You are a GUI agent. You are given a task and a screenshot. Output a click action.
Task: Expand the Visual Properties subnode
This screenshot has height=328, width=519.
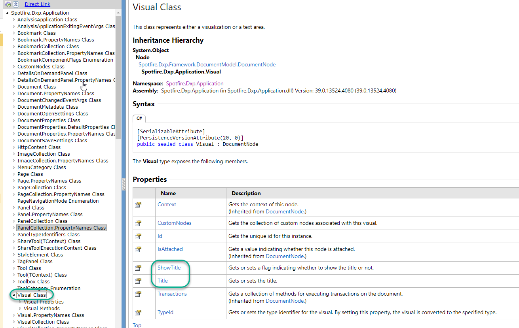point(20,302)
